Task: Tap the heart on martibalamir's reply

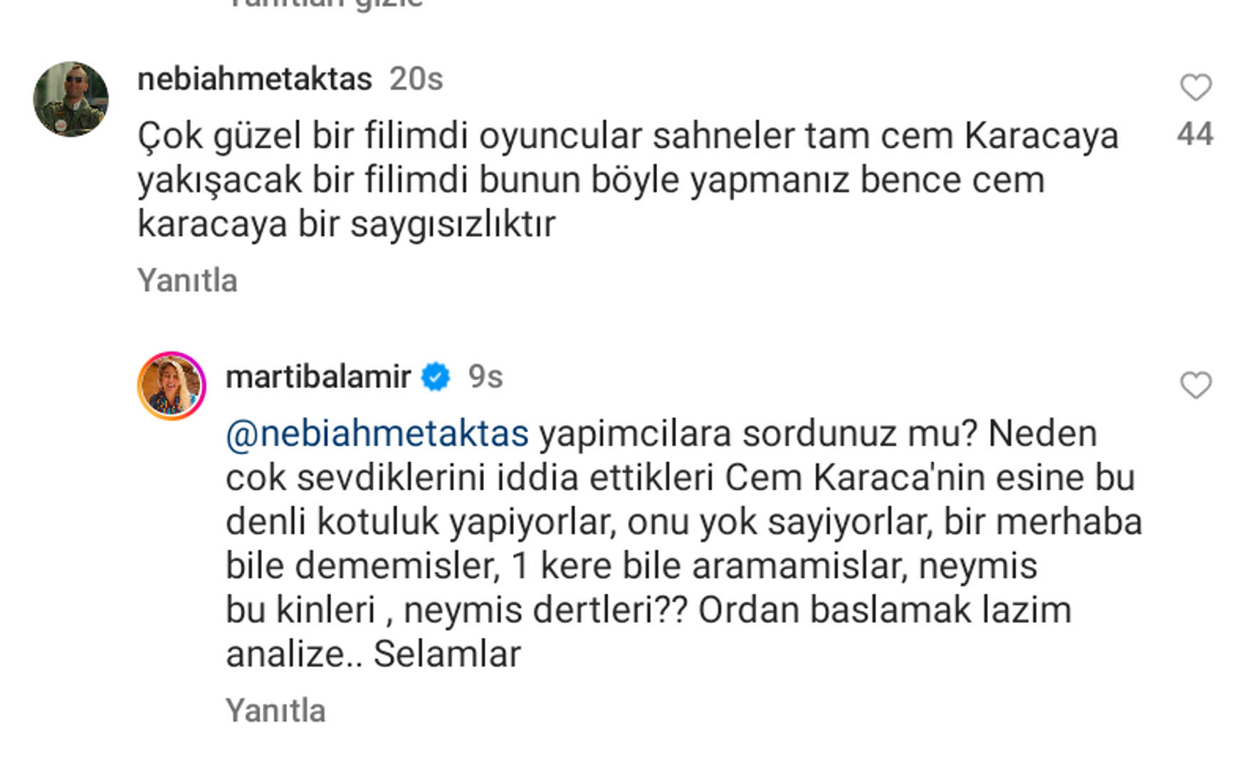Action: click(x=1195, y=385)
